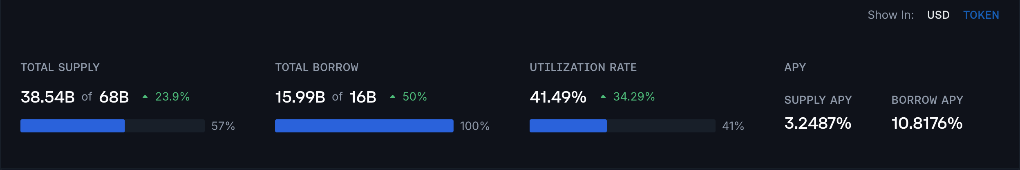Click the 41.49% utilization rate value
1020x170 pixels.
(x=558, y=97)
